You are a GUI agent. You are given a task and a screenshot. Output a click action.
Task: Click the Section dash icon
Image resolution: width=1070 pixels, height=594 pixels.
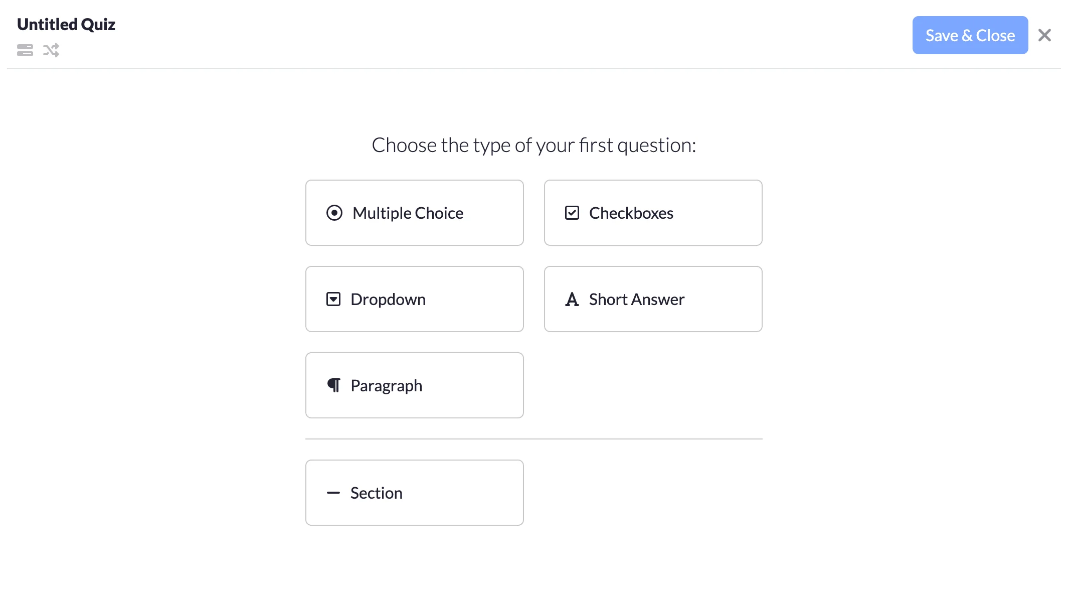pos(334,493)
